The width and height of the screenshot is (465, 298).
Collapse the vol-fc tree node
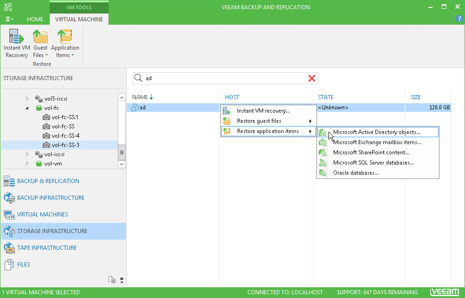(x=27, y=108)
